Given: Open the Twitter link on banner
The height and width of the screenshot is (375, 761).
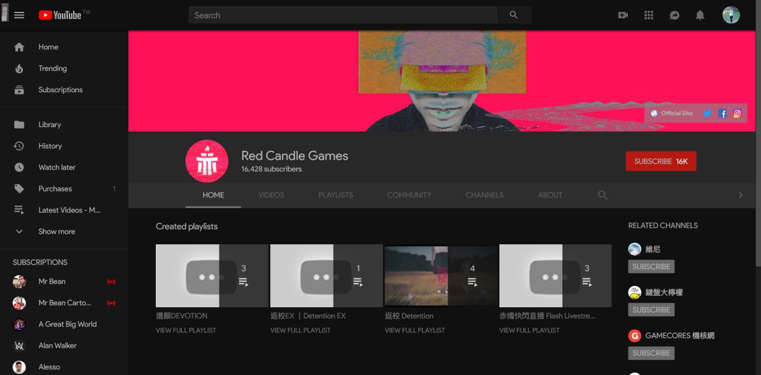Looking at the screenshot, I should (707, 113).
